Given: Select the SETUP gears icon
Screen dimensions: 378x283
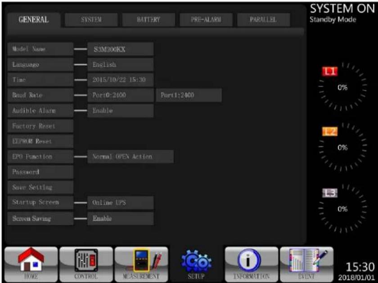Looking at the screenshot, I should click(196, 264).
